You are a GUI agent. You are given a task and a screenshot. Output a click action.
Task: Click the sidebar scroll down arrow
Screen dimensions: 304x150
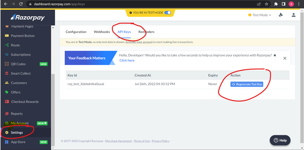[53, 148]
